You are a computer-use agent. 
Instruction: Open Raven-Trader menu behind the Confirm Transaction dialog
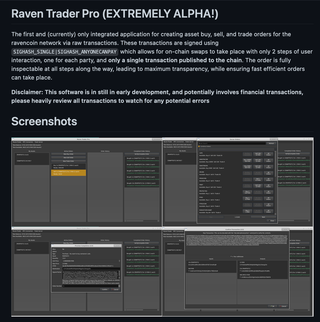click(x=167, y=231)
